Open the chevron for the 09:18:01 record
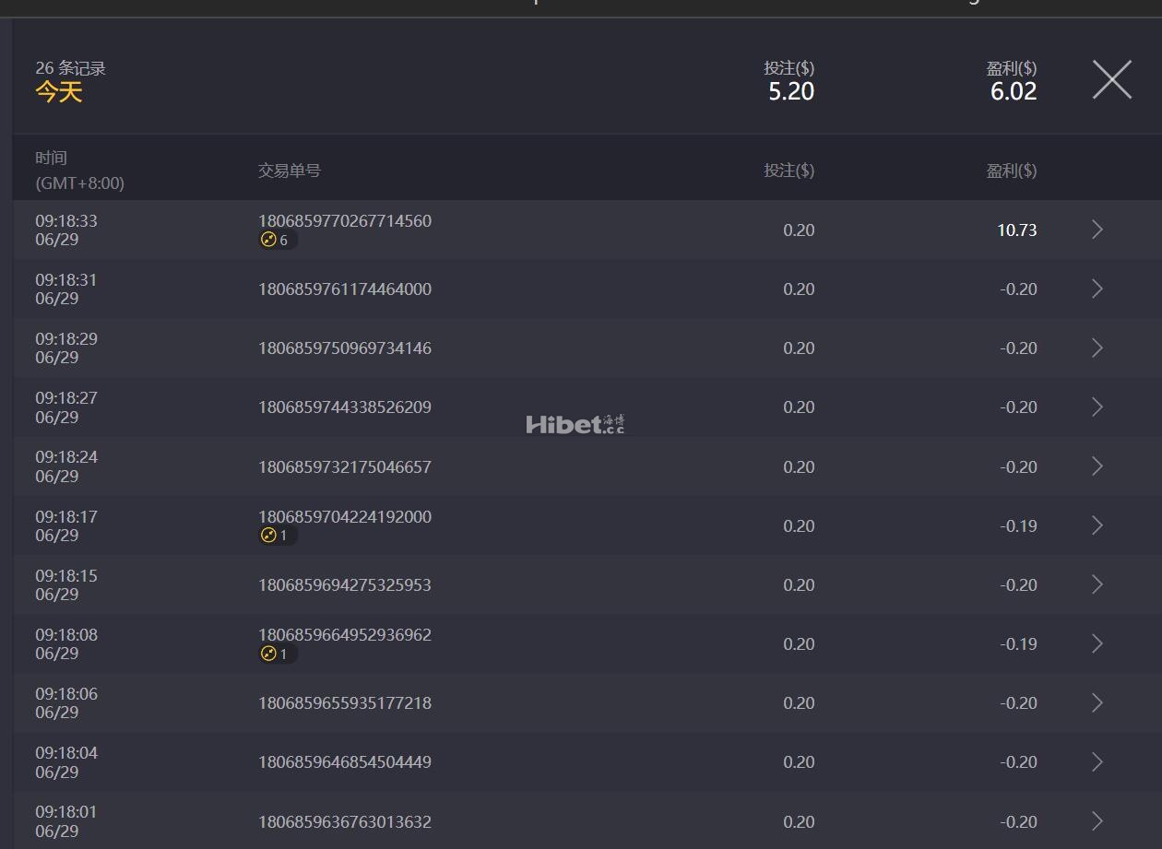Screen dimensions: 1162x849 point(1097,821)
